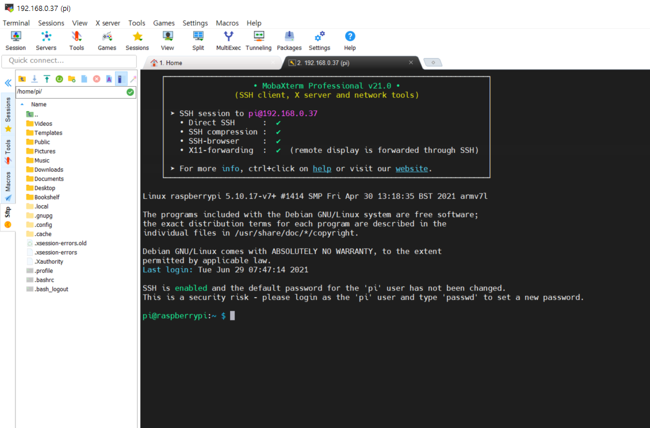Launch the Games toolbar icon
The image size is (650, 428).
tap(107, 41)
